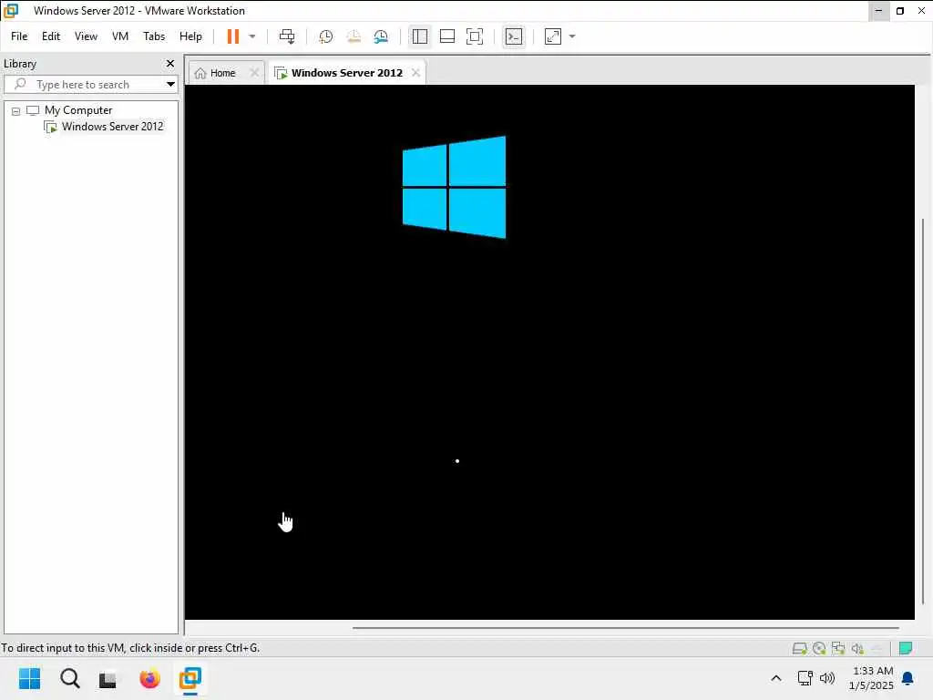Image resolution: width=933 pixels, height=700 pixels.
Task: Open the notifications bell icon
Action: tap(908, 678)
